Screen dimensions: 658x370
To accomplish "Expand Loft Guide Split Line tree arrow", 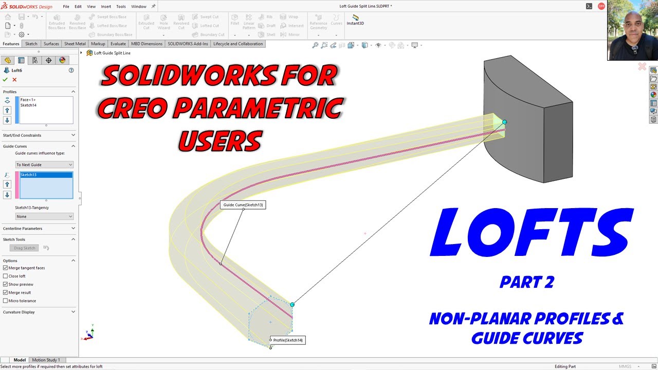I will [82, 52].
